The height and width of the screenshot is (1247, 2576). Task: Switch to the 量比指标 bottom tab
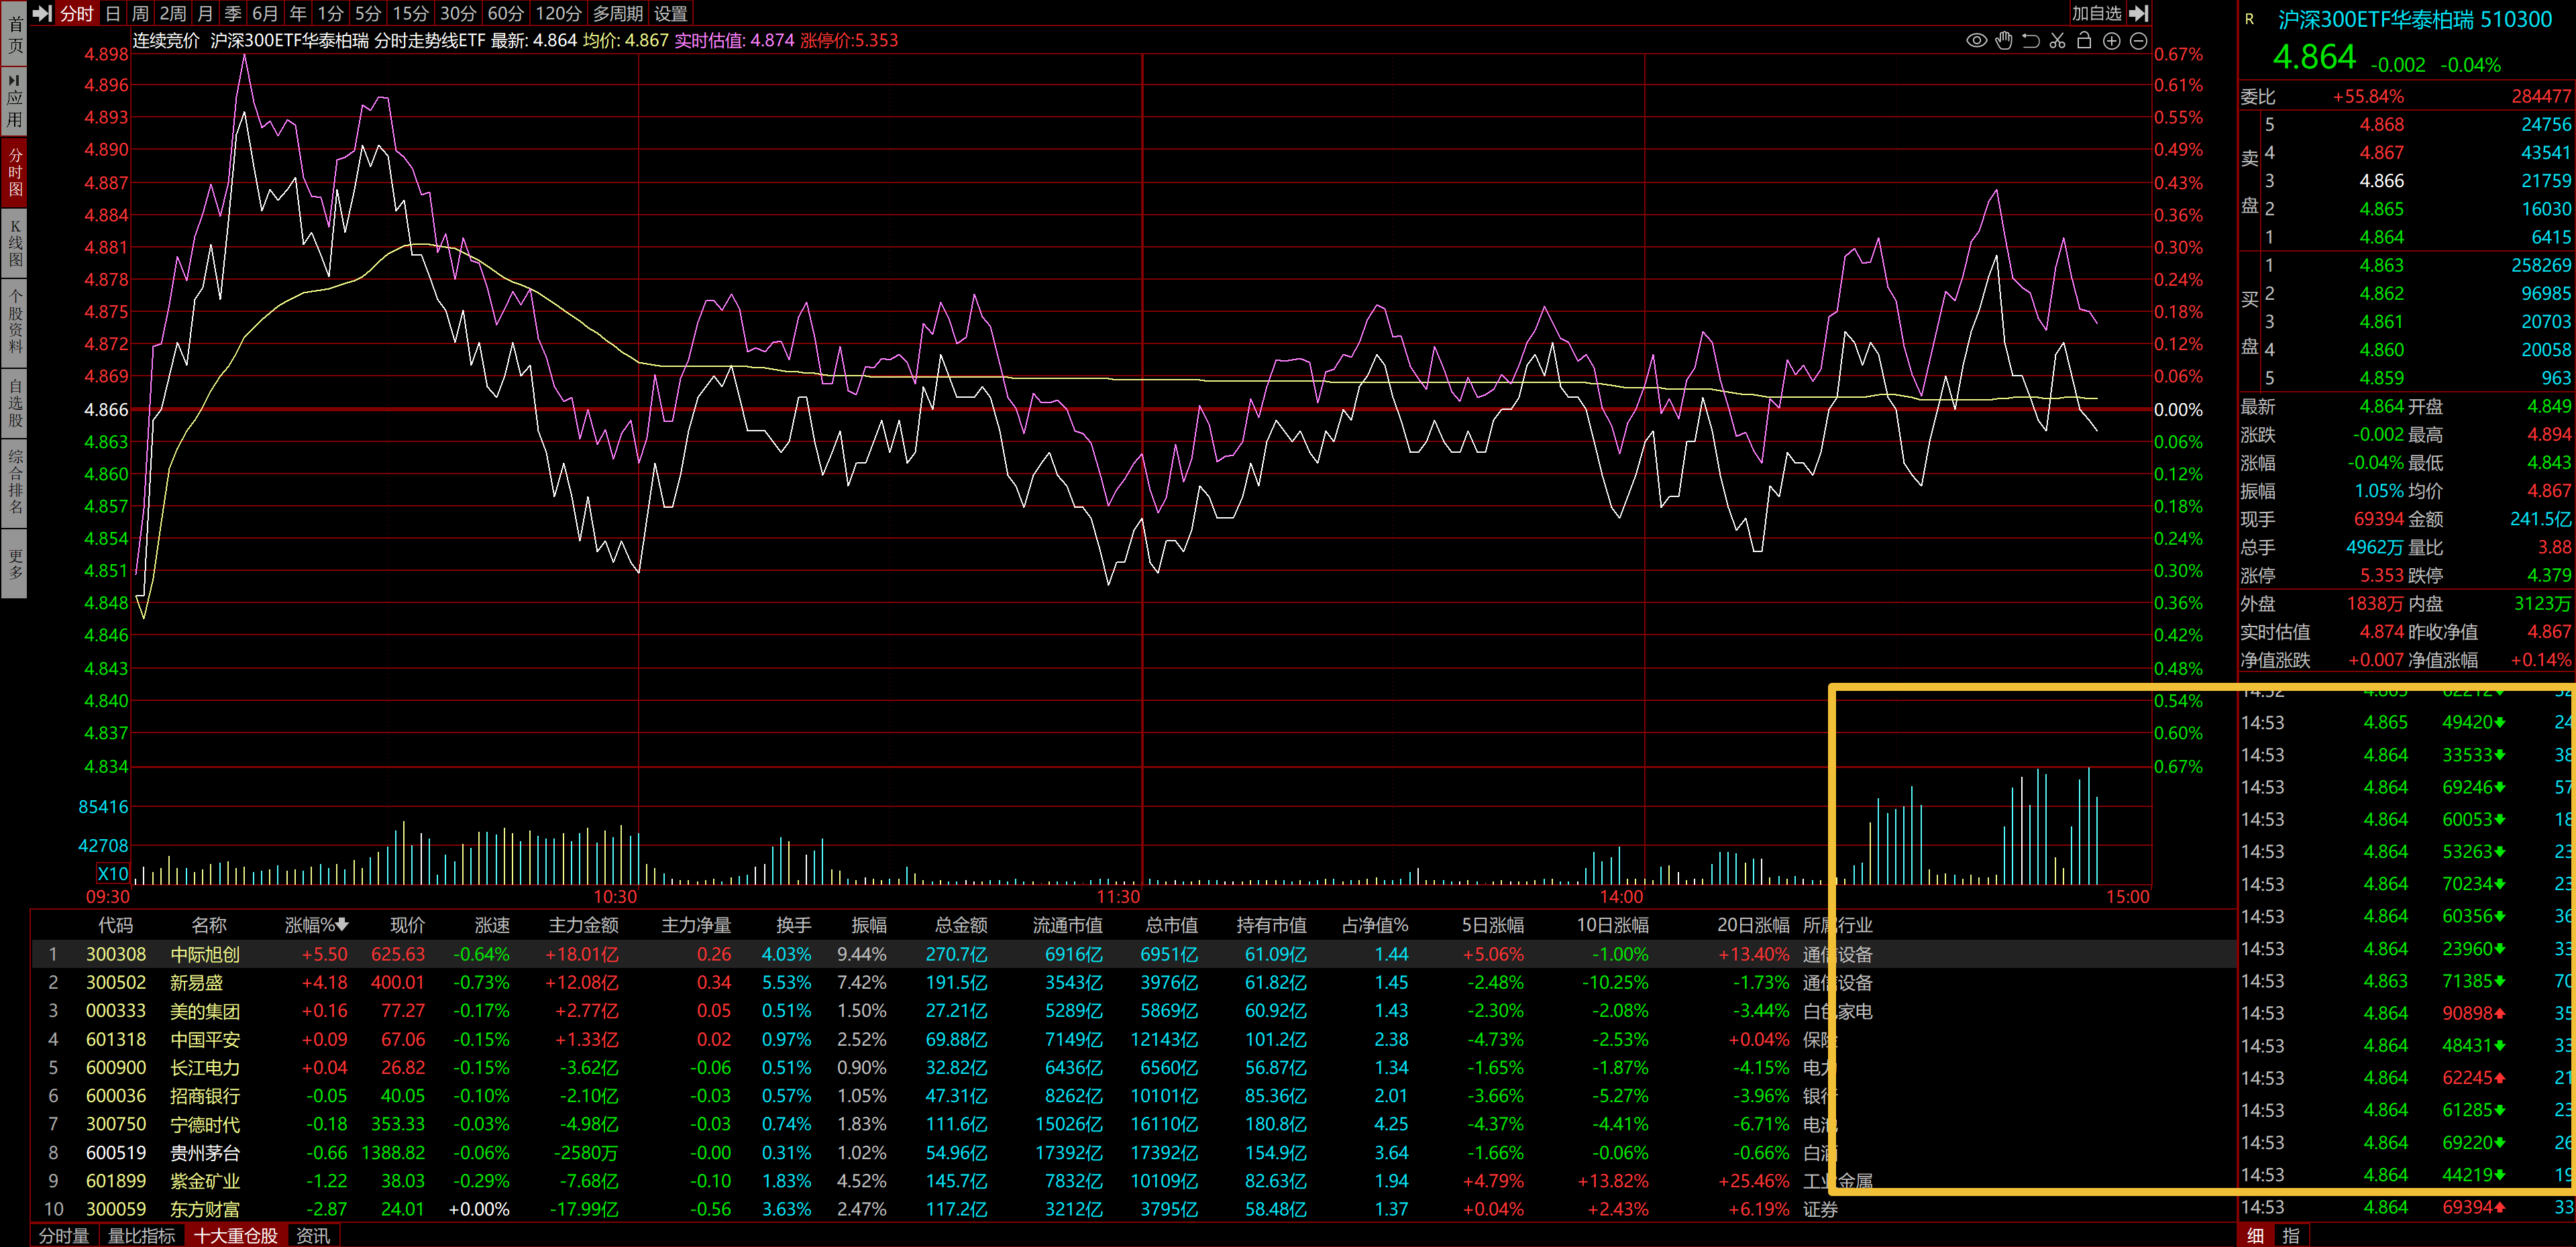tap(141, 1236)
